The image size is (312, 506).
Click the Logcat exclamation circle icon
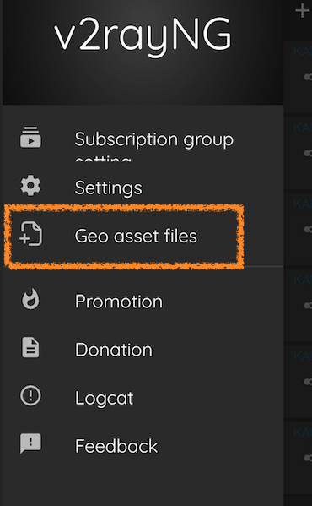click(x=30, y=395)
